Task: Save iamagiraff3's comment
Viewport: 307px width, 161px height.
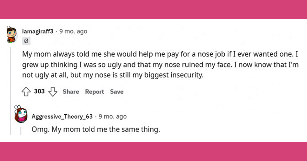Action: pos(117,92)
